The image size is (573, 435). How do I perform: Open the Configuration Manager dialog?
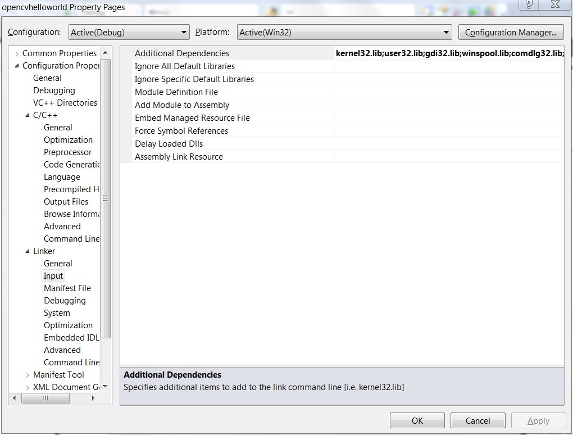[510, 32]
